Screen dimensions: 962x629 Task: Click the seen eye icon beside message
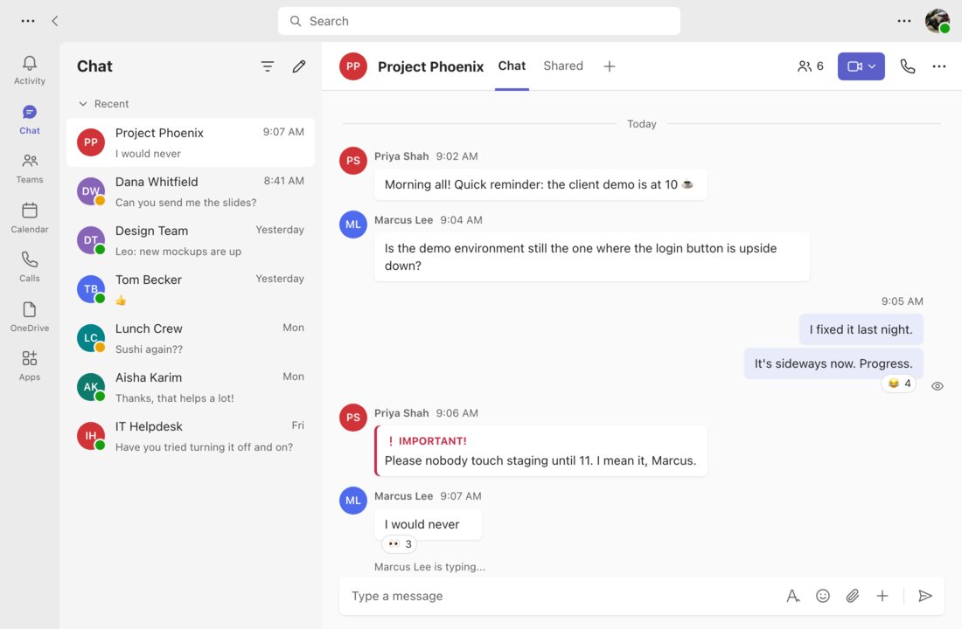pyautogui.click(x=937, y=386)
